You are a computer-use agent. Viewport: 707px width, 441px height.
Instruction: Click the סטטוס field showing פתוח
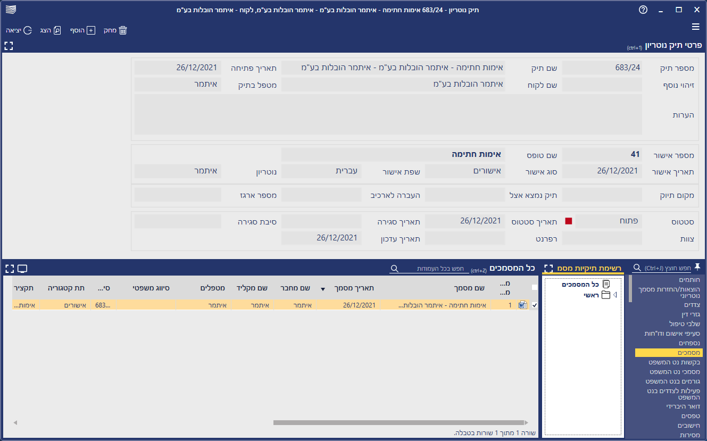pos(608,221)
